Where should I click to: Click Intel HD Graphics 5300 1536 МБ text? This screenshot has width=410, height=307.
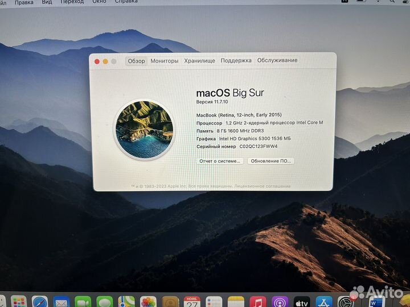255,139
